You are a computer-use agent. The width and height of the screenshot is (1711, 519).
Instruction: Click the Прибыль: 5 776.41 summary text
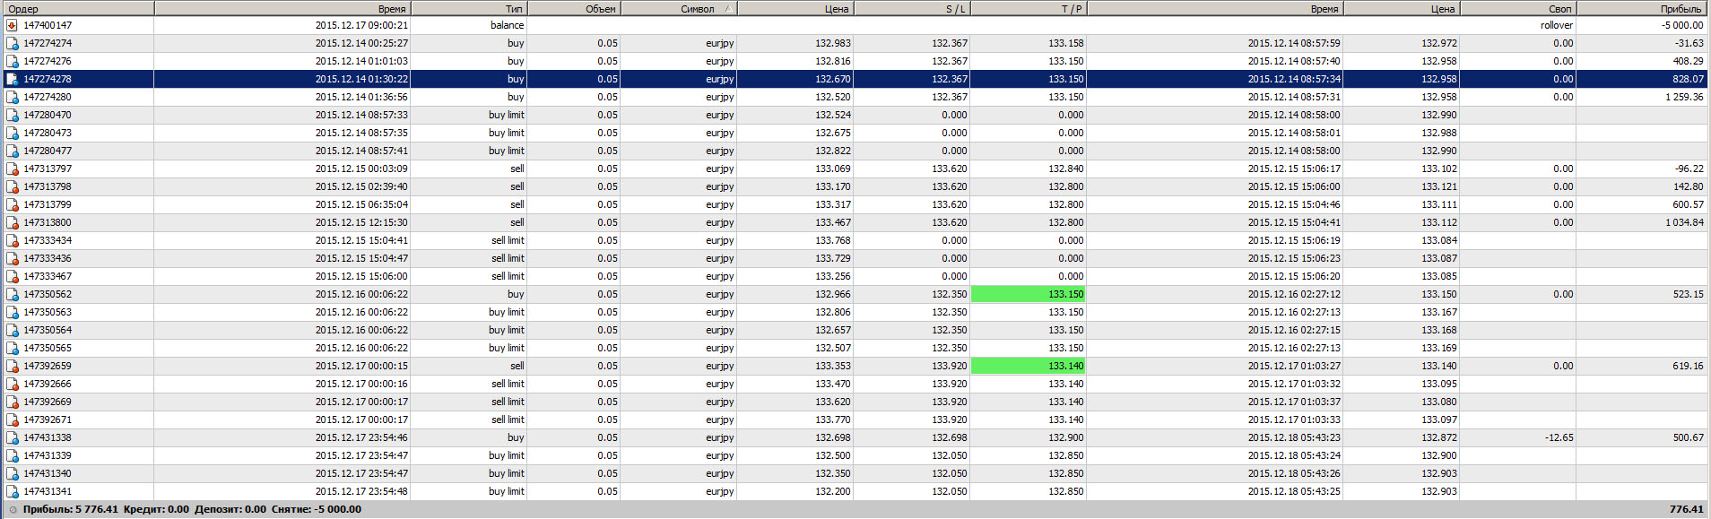71,509
